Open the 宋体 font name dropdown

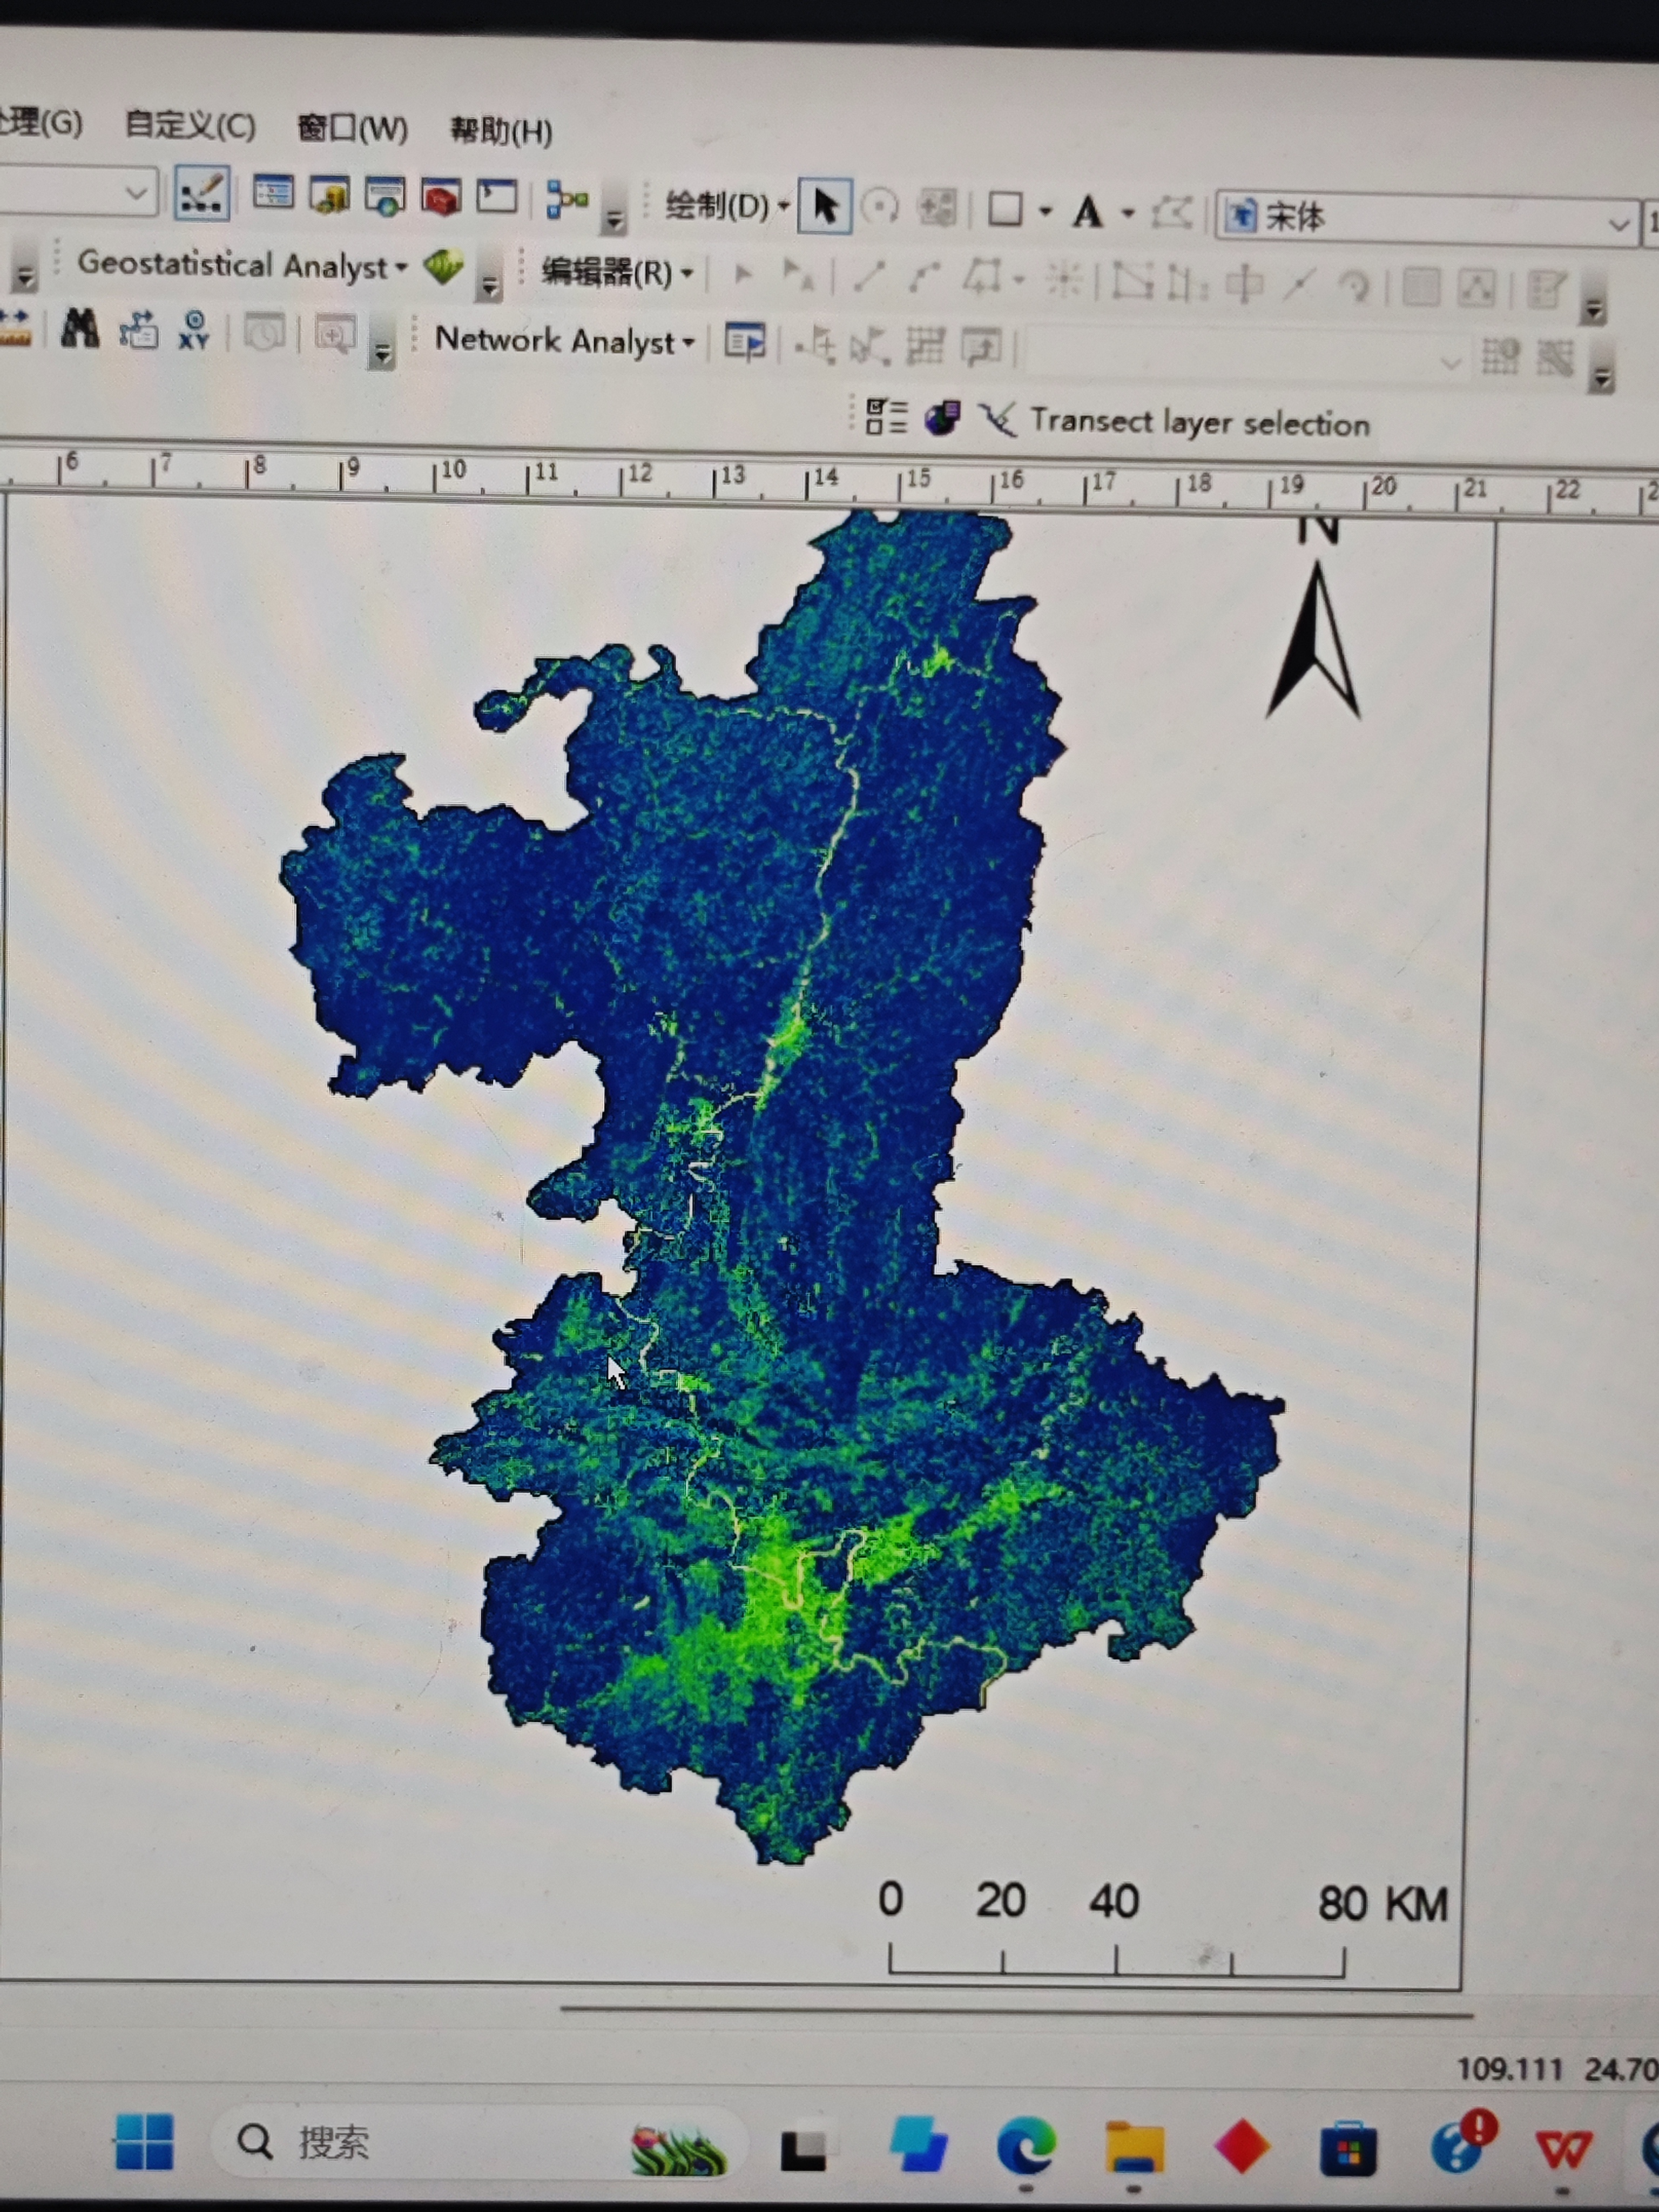coord(1618,224)
